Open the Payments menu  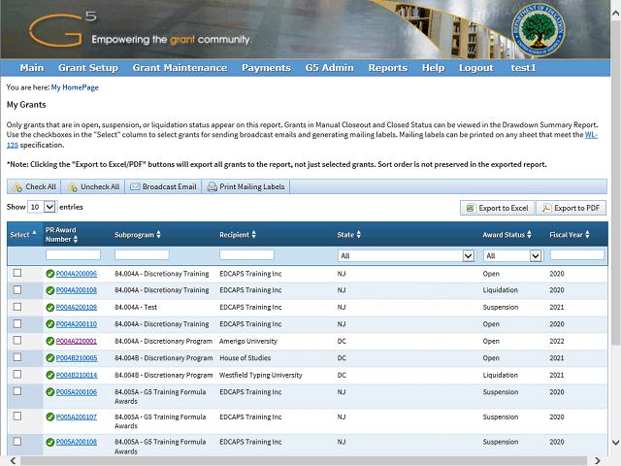pos(266,68)
